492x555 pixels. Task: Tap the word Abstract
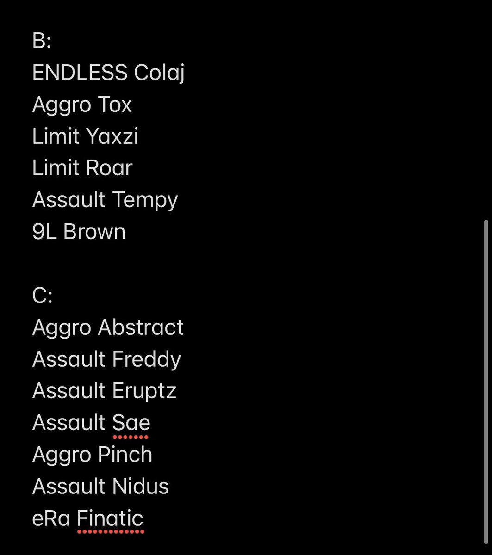(141, 327)
